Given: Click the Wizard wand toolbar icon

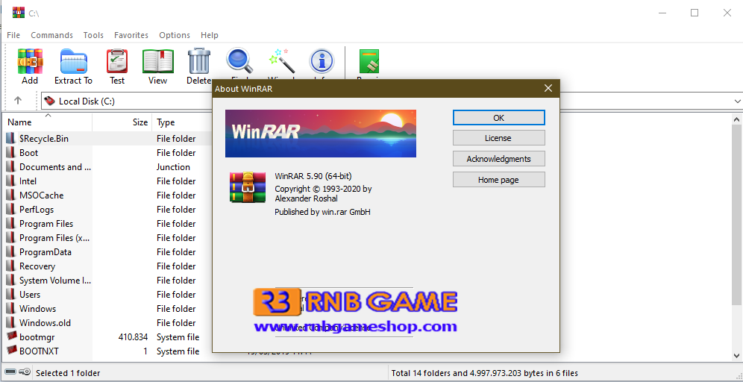Looking at the screenshot, I should tap(281, 61).
